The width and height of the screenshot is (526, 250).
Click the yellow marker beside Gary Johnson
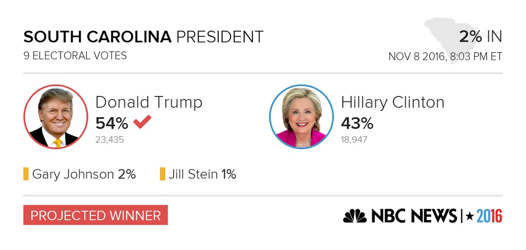pos(26,174)
